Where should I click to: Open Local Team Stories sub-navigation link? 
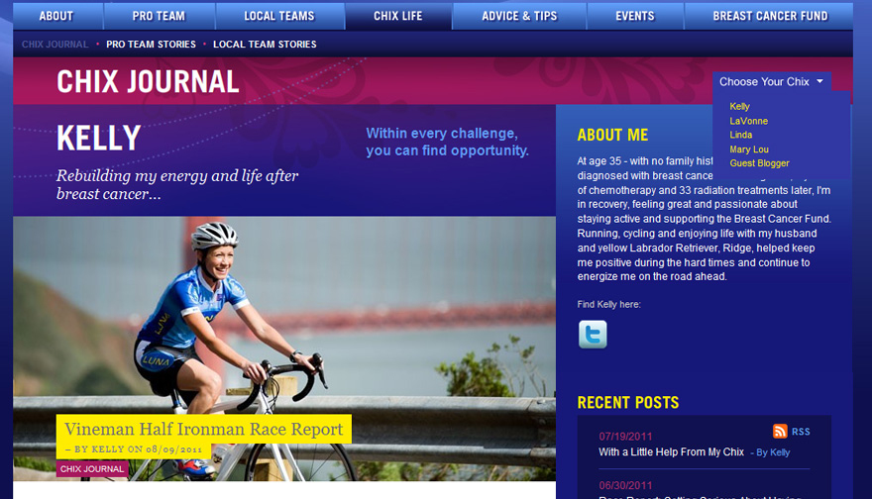pyautogui.click(x=265, y=44)
